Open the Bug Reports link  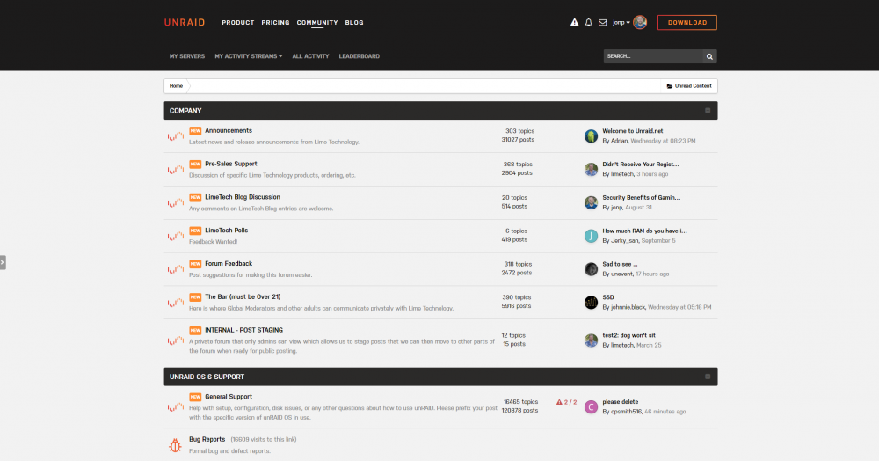(x=207, y=439)
